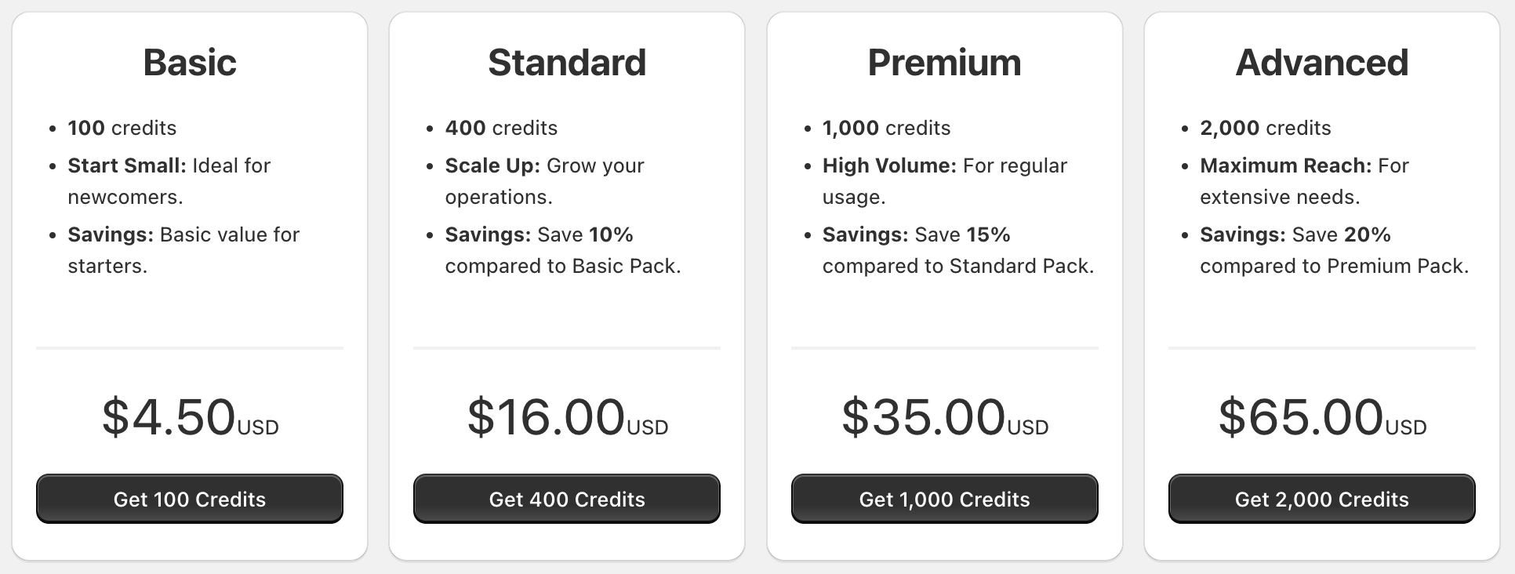Click the Advanced plan title

(1321, 63)
